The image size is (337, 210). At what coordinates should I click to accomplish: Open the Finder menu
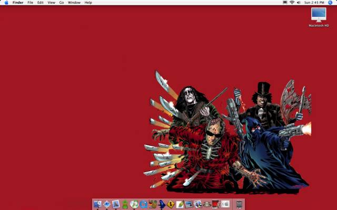click(x=18, y=3)
